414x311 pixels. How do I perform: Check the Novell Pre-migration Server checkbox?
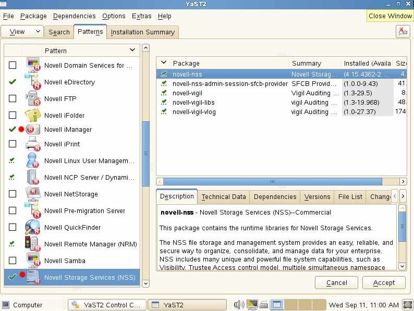coord(13,210)
